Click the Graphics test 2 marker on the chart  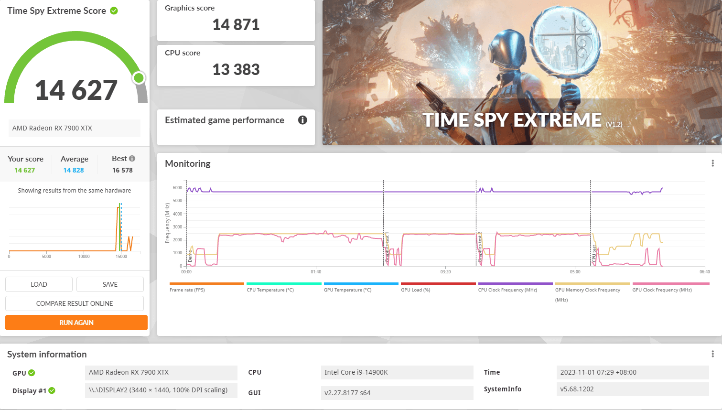(480, 248)
